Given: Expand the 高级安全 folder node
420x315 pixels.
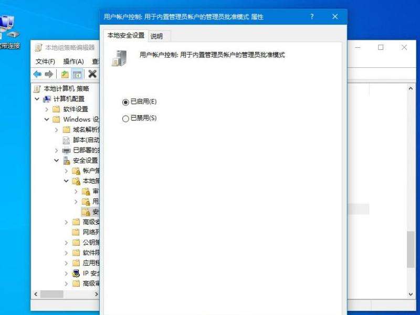Looking at the screenshot, I should tap(66, 222).
